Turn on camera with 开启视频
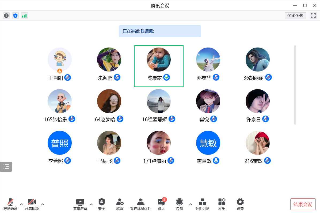This screenshot has height=213, width=320. pyautogui.click(x=32, y=204)
